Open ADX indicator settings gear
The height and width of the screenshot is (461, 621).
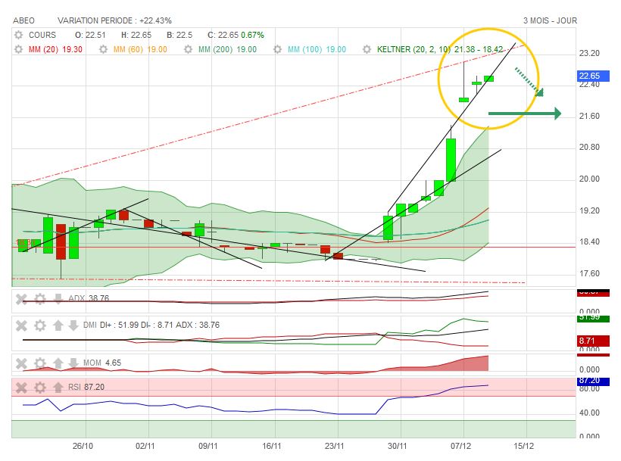pos(40,299)
